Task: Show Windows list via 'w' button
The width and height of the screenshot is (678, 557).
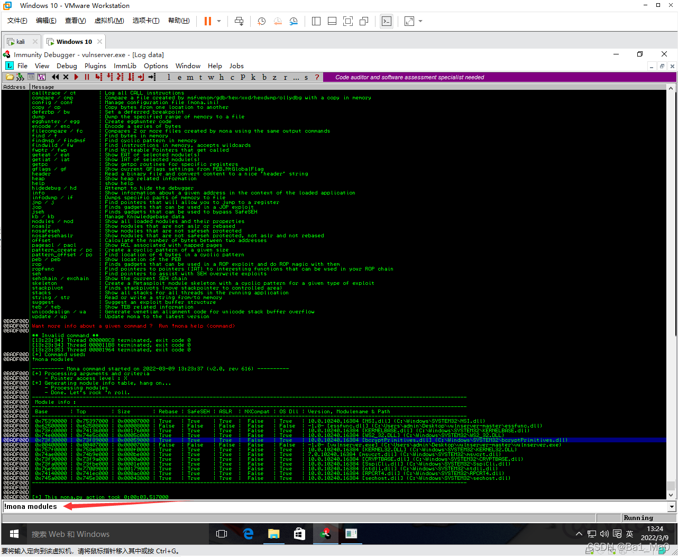Action: (211, 77)
